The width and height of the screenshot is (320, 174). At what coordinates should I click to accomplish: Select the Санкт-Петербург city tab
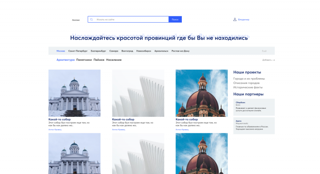tap(78, 51)
